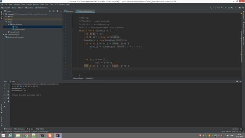Select MethodsDemo class in project tree
245x138 pixels.
pos(18,30)
